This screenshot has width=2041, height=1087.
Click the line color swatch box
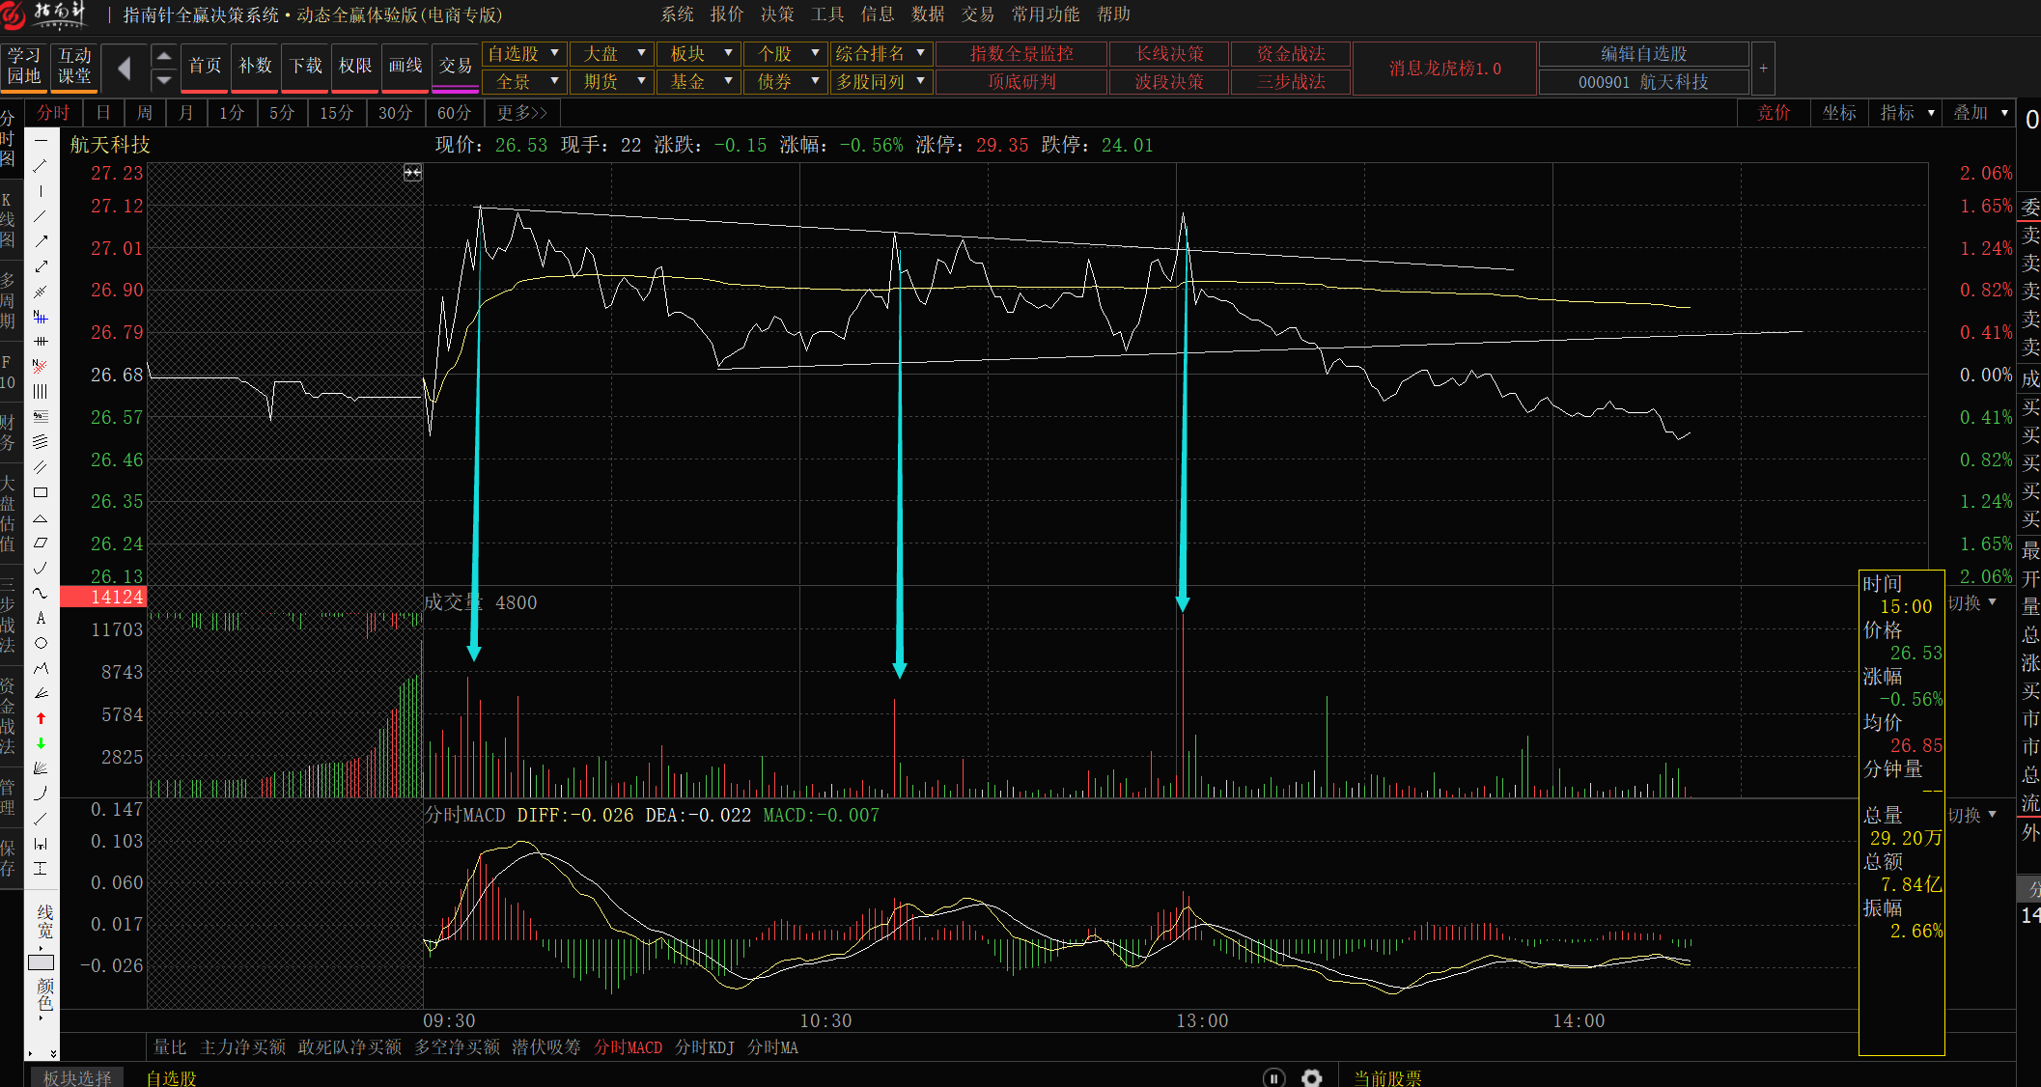(x=41, y=962)
